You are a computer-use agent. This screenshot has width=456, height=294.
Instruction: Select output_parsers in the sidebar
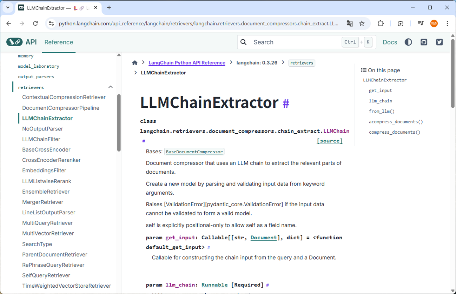[36, 76]
